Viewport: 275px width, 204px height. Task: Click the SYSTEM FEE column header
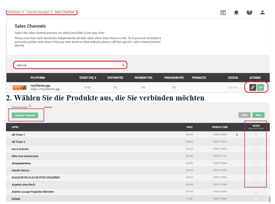115,78
